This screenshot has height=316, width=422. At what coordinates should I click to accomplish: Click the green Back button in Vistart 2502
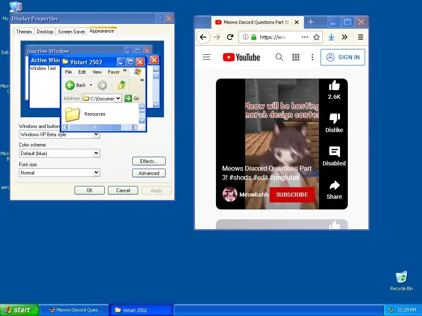76,85
